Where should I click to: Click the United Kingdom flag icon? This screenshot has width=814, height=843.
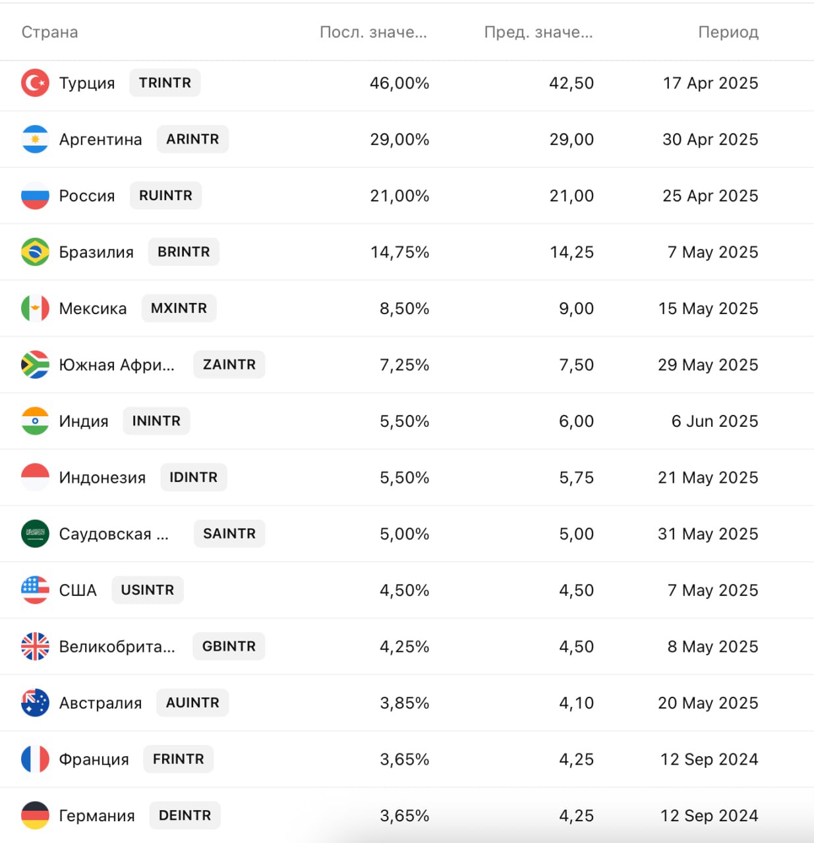35,646
